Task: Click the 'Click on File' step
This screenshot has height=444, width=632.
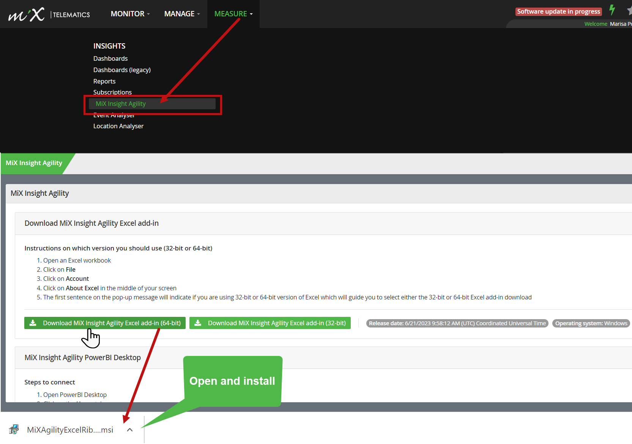Action: (59, 269)
